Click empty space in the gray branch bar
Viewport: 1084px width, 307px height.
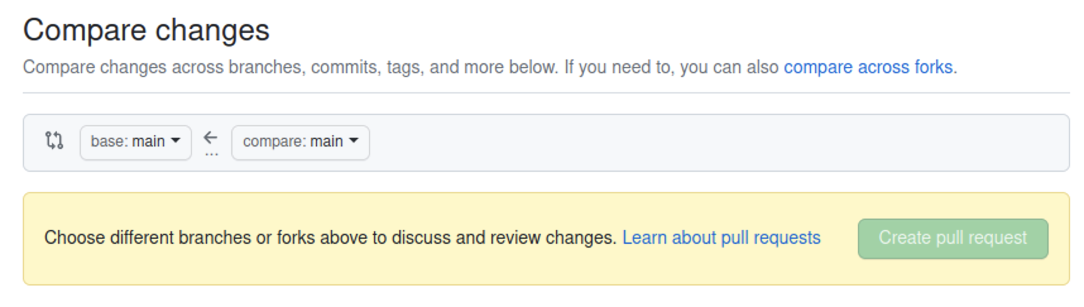click(695, 143)
